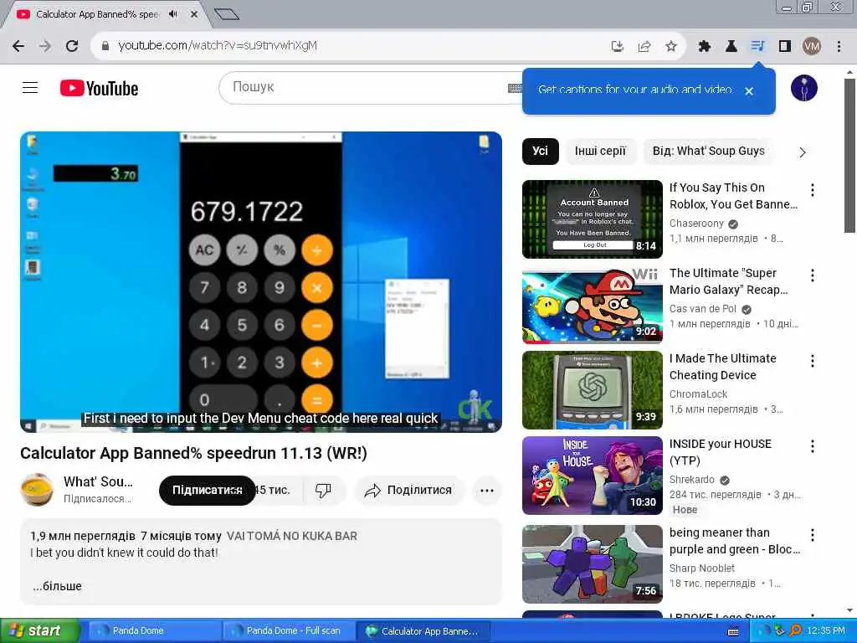The width and height of the screenshot is (857, 643).
Task: Open the What' Soup Guys channel avatar
Action: [x=37, y=489]
